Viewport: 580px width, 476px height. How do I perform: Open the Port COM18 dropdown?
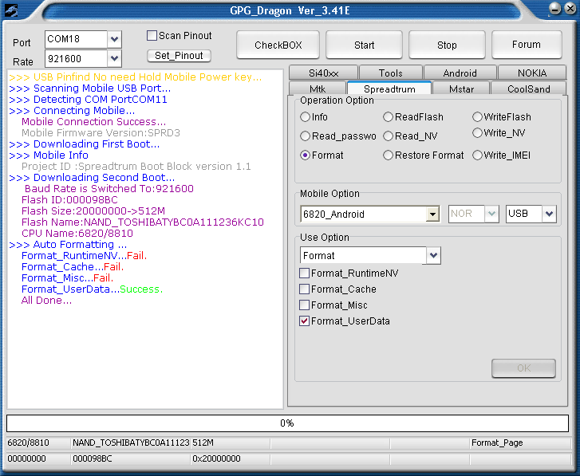pos(114,39)
